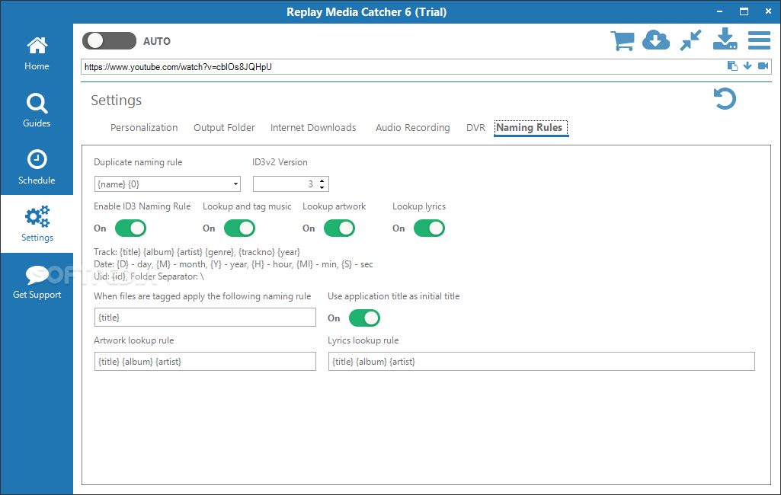
Task: Click the 'Artwork lookup rule' label
Action: click(x=134, y=340)
